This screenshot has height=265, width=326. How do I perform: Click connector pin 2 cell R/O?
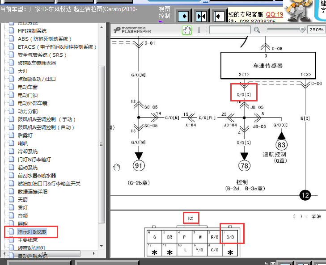coord(215,237)
